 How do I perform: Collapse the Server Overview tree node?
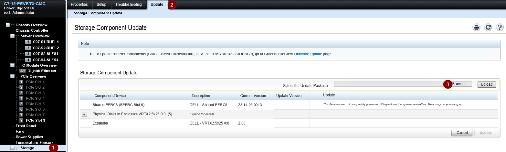click(x=12, y=36)
